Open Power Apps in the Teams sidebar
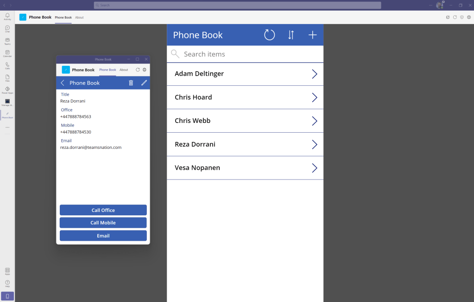 (x=7, y=90)
